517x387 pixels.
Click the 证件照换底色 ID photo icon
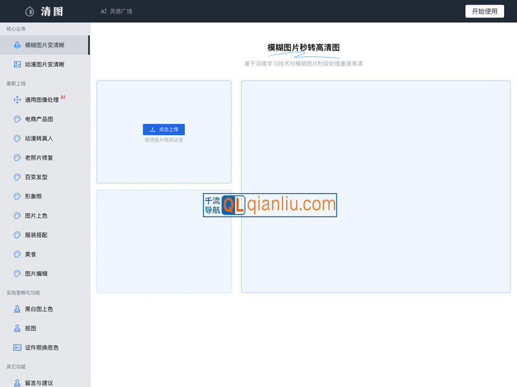(18, 348)
